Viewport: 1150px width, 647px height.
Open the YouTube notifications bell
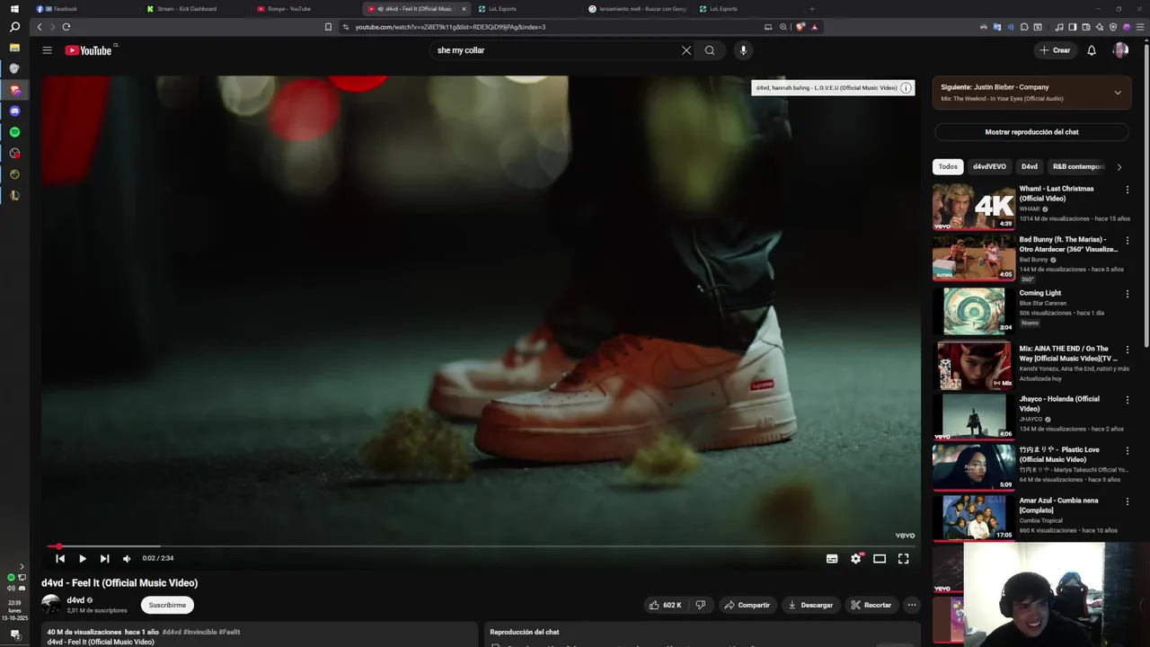point(1092,50)
